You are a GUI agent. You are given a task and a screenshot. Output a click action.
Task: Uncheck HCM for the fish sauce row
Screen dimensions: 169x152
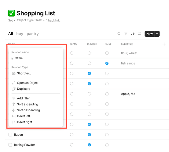(107, 63)
